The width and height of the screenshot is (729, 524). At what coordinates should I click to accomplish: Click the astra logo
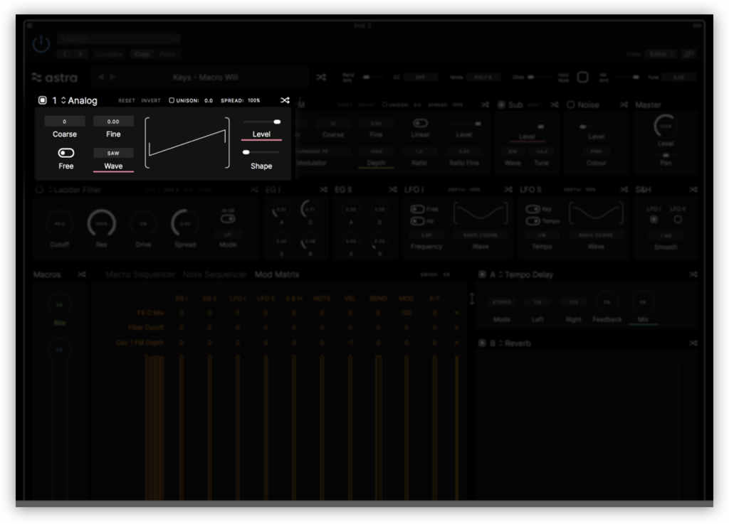click(x=55, y=77)
